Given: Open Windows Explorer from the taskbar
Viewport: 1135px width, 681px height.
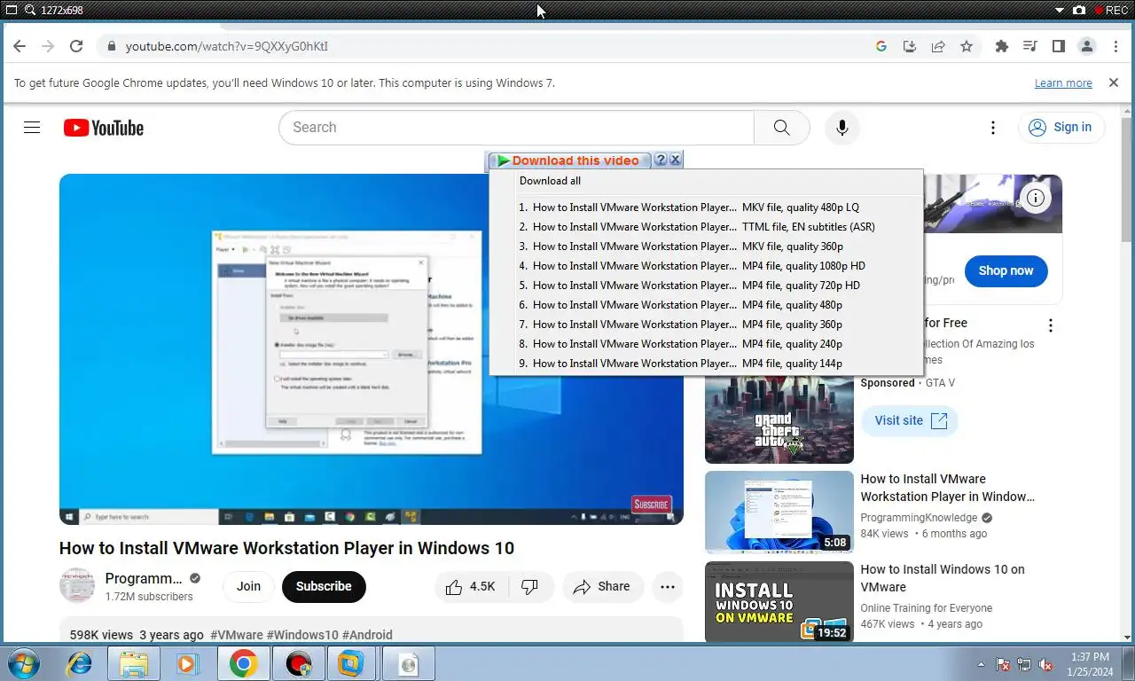Looking at the screenshot, I should [134, 663].
